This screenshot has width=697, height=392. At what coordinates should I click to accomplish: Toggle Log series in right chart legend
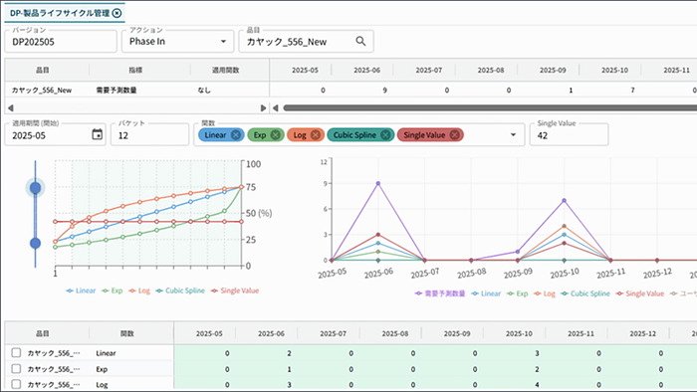tap(545, 294)
